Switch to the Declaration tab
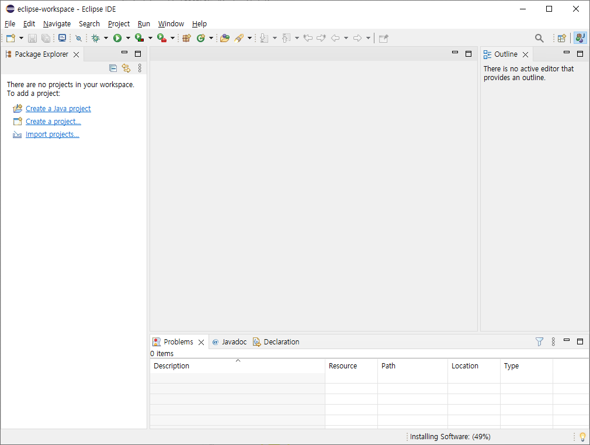The width and height of the screenshot is (590, 445). (x=276, y=341)
